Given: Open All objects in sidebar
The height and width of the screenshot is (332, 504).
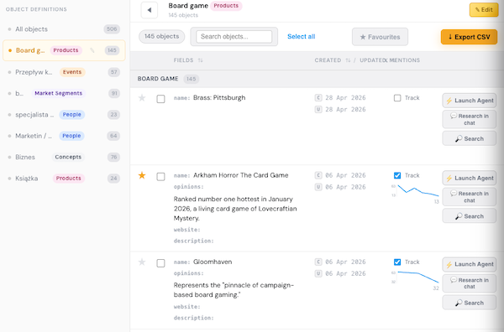Looking at the screenshot, I should tap(64, 29).
